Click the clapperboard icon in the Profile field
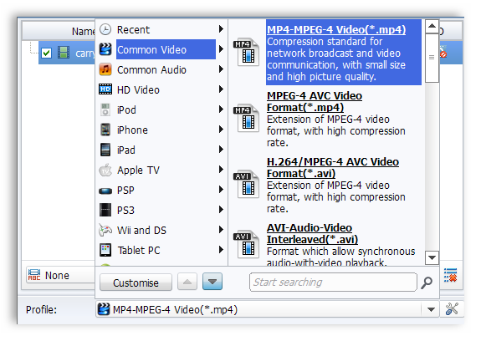 104,309
